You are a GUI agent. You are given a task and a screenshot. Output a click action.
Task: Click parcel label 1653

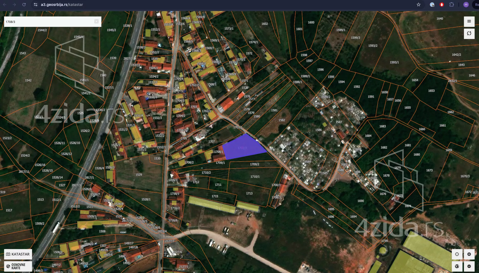431,91
